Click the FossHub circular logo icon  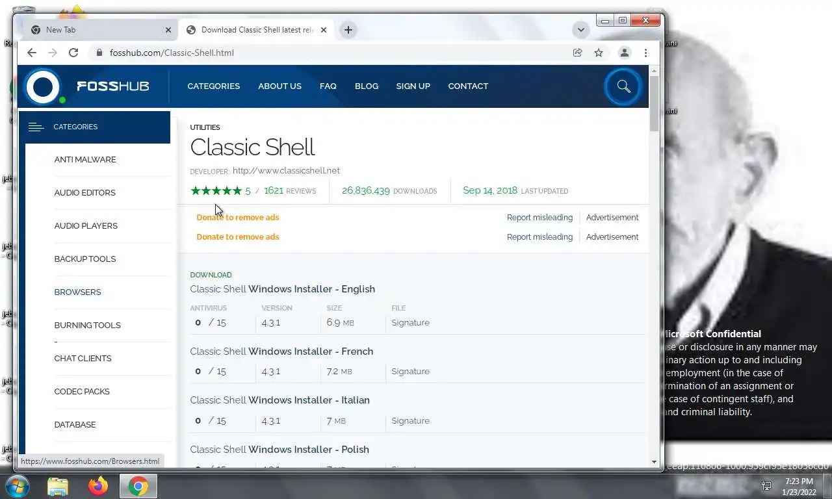tap(43, 86)
